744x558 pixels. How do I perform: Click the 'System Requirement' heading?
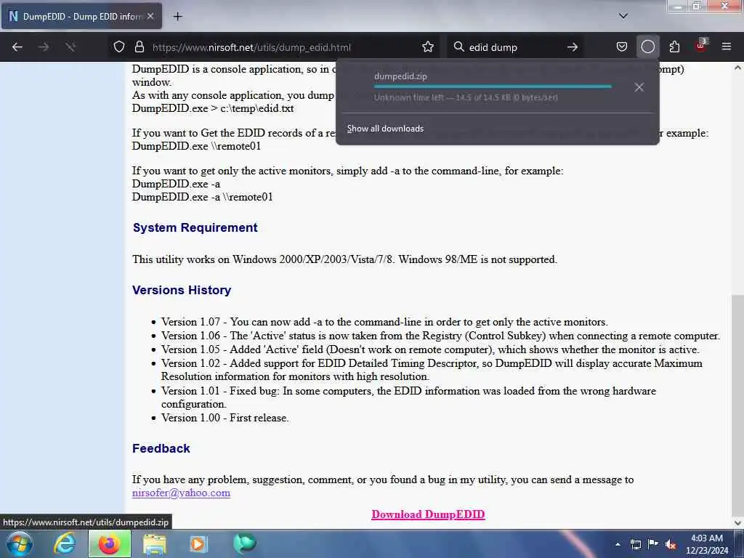195,227
